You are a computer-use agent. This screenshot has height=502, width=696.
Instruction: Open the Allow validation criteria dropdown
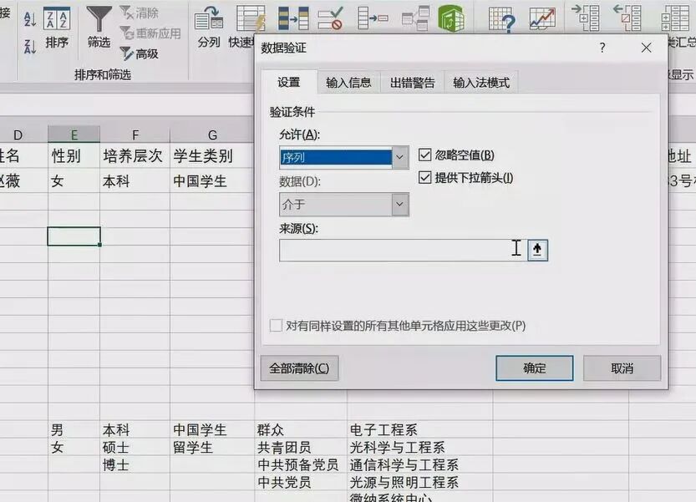(x=399, y=157)
